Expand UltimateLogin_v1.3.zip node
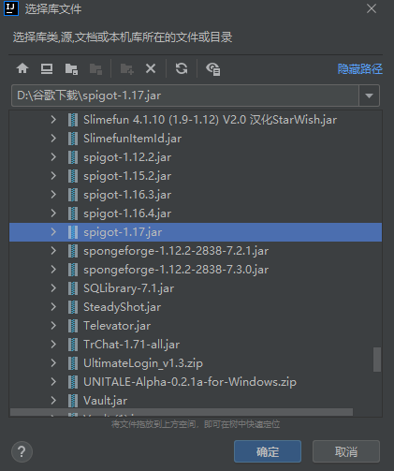This screenshot has height=471, width=394. (53, 363)
